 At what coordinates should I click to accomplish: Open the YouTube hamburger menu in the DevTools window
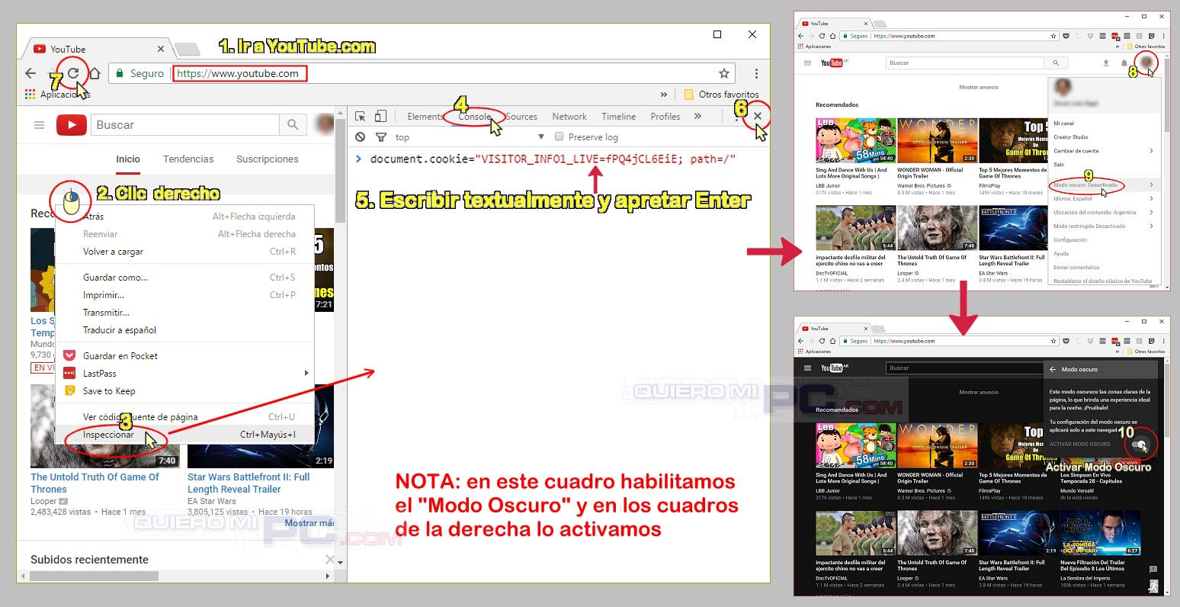point(39,125)
